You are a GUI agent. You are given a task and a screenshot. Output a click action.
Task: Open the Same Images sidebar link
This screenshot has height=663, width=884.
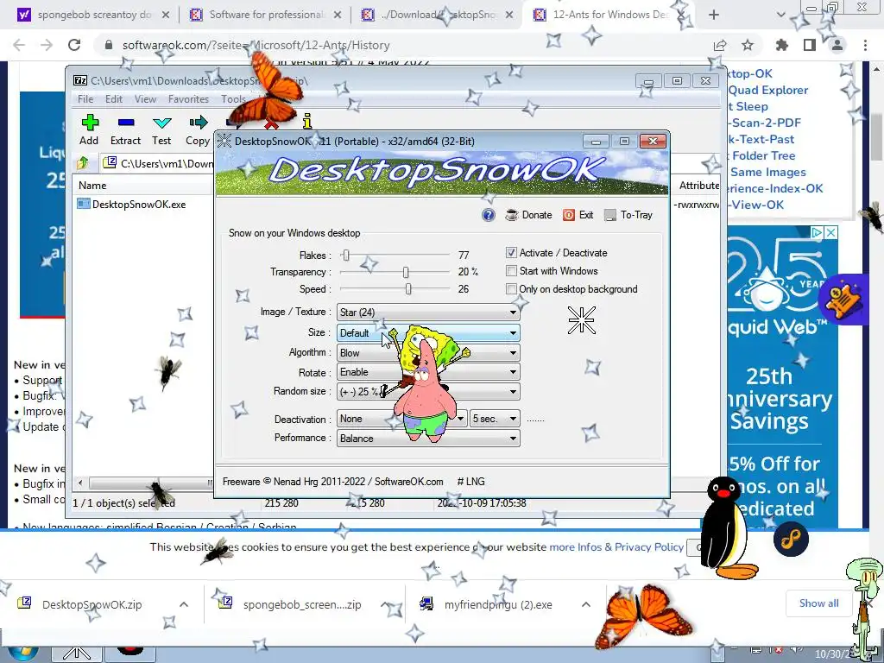[767, 173]
